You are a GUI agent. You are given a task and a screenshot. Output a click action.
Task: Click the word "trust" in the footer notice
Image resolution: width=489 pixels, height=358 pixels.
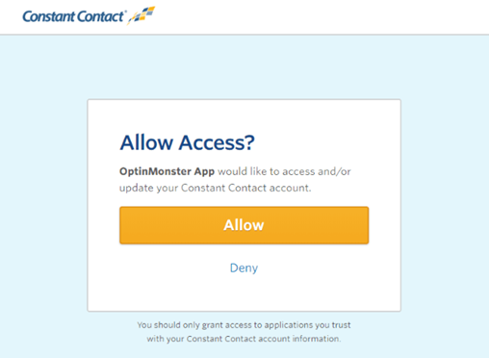[x=341, y=325]
